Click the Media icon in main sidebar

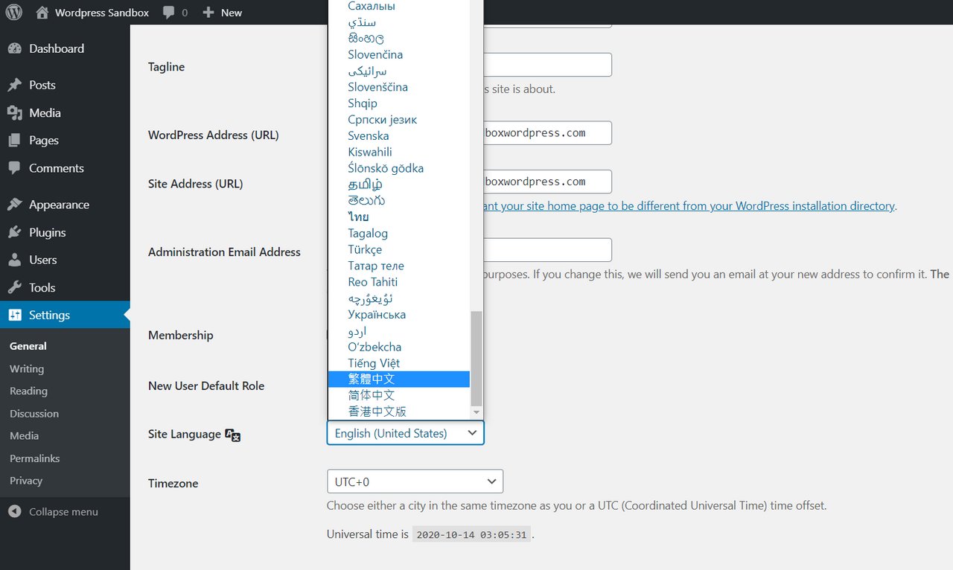point(15,113)
